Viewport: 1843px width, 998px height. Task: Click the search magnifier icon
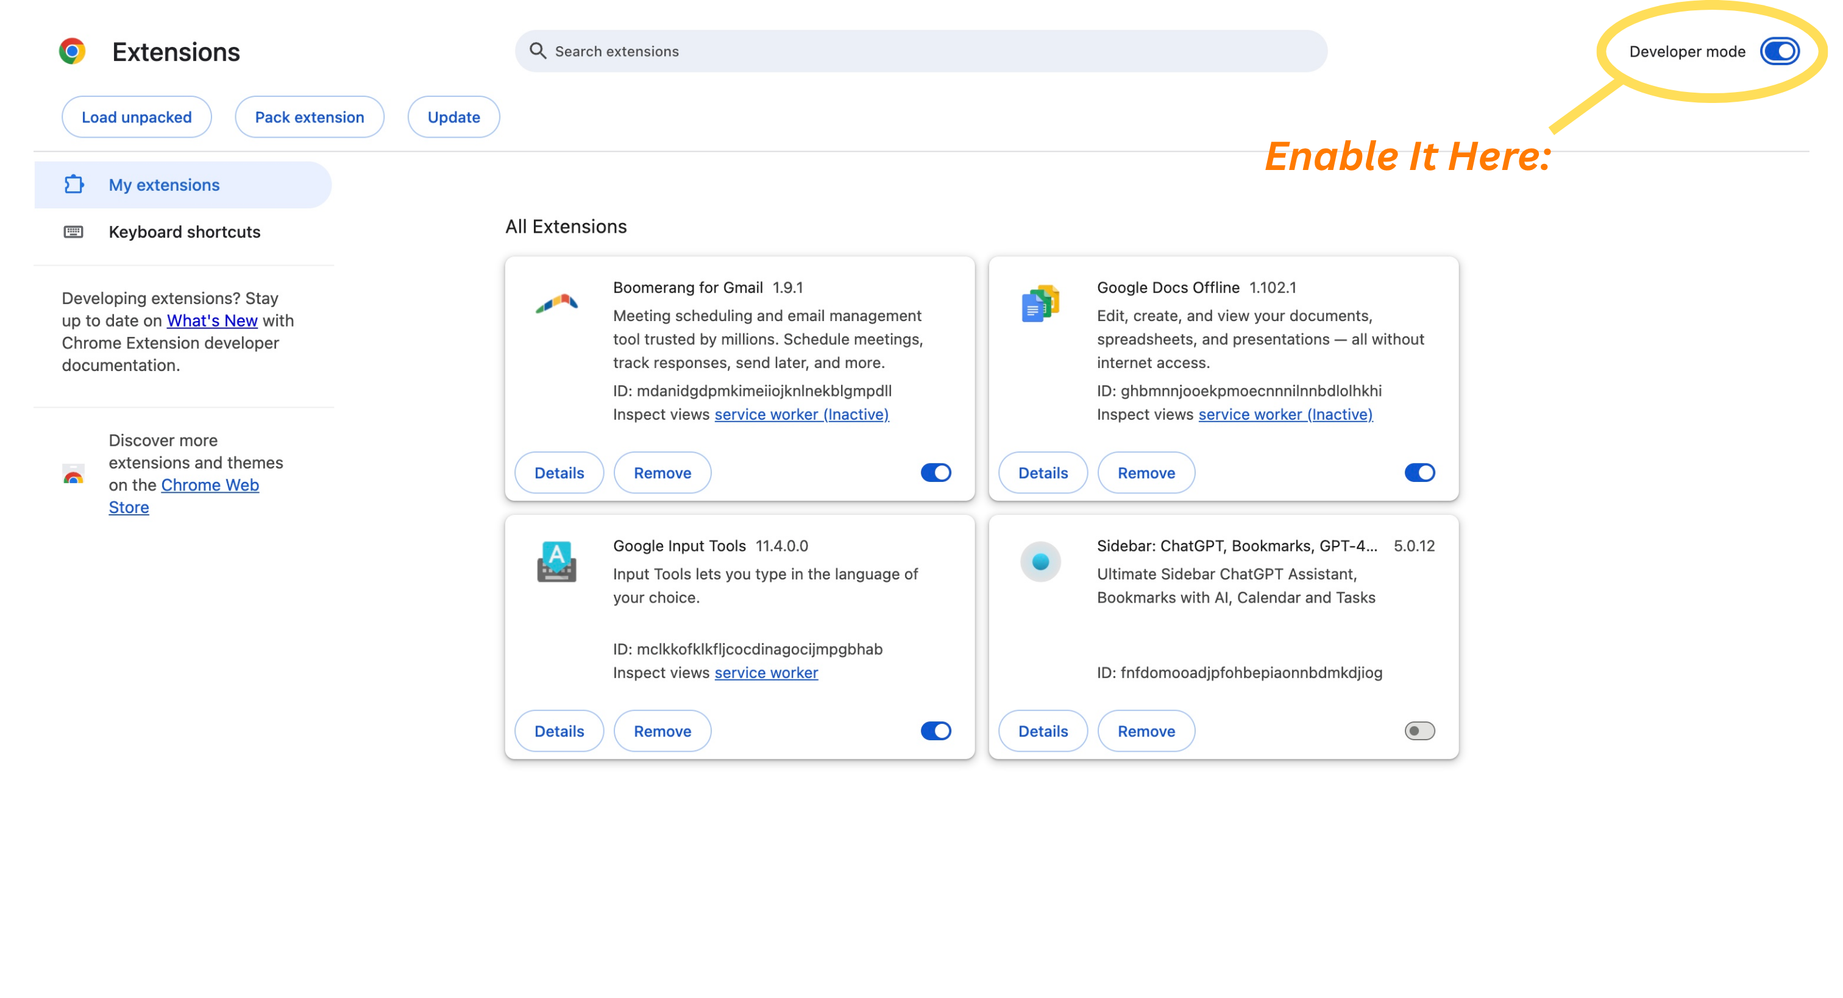(538, 51)
